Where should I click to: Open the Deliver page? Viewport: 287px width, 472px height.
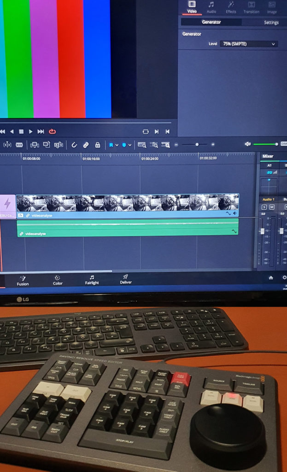pyautogui.click(x=126, y=279)
